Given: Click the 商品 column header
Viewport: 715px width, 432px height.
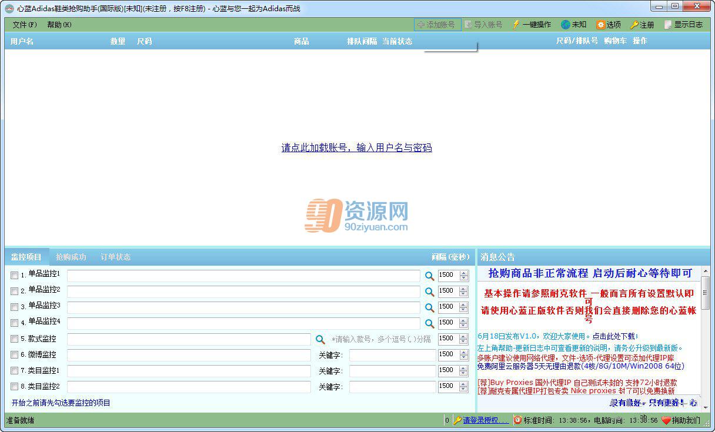Looking at the screenshot, I should coord(301,41).
